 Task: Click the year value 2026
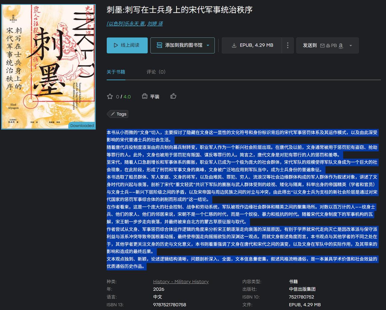(x=159, y=289)
